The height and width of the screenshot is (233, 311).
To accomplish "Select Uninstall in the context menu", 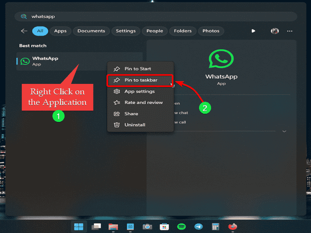I will click(x=140, y=125).
